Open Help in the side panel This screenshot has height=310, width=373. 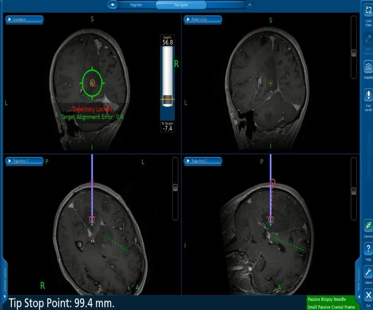(x=368, y=249)
